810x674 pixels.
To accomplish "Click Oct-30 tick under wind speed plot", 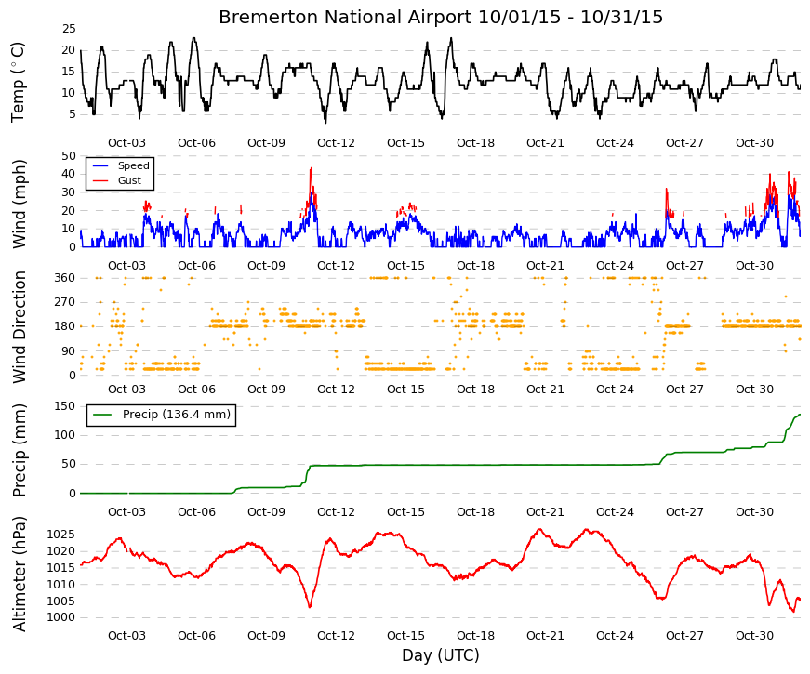I will click(754, 266).
